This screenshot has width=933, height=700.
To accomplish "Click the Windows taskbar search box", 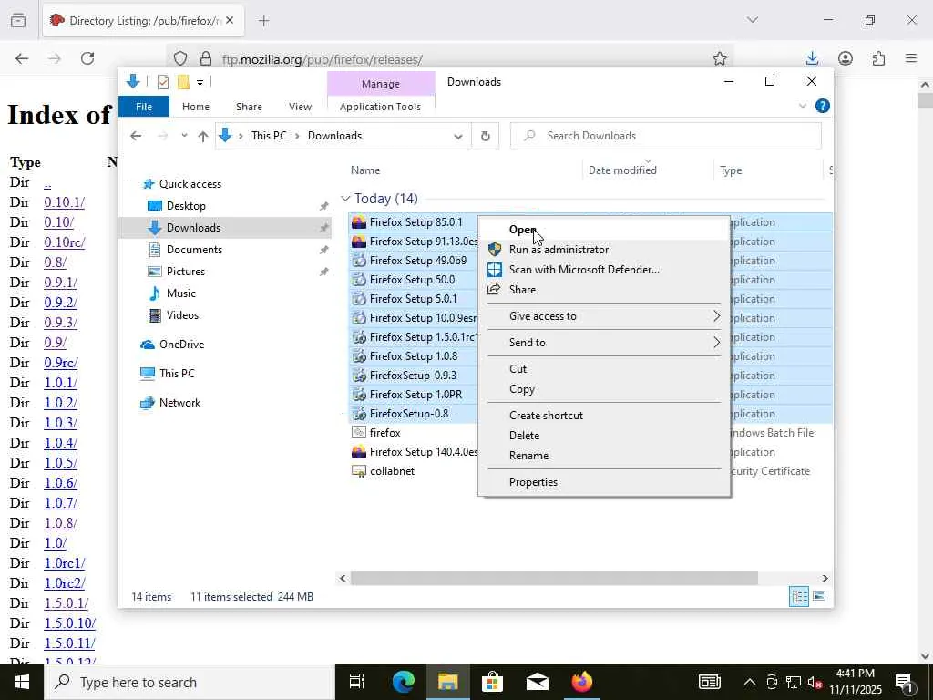I will tap(190, 682).
